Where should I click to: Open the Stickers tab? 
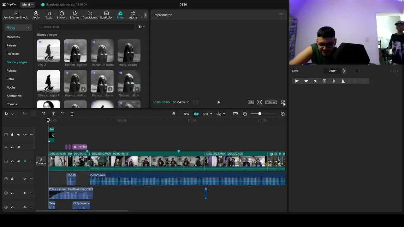coord(62,15)
